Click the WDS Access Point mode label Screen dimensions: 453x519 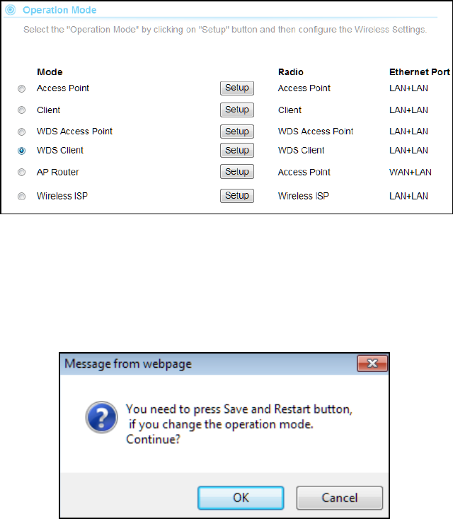tap(74, 132)
